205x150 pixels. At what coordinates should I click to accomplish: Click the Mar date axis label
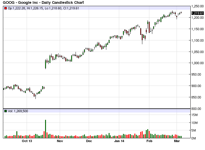point(177,141)
